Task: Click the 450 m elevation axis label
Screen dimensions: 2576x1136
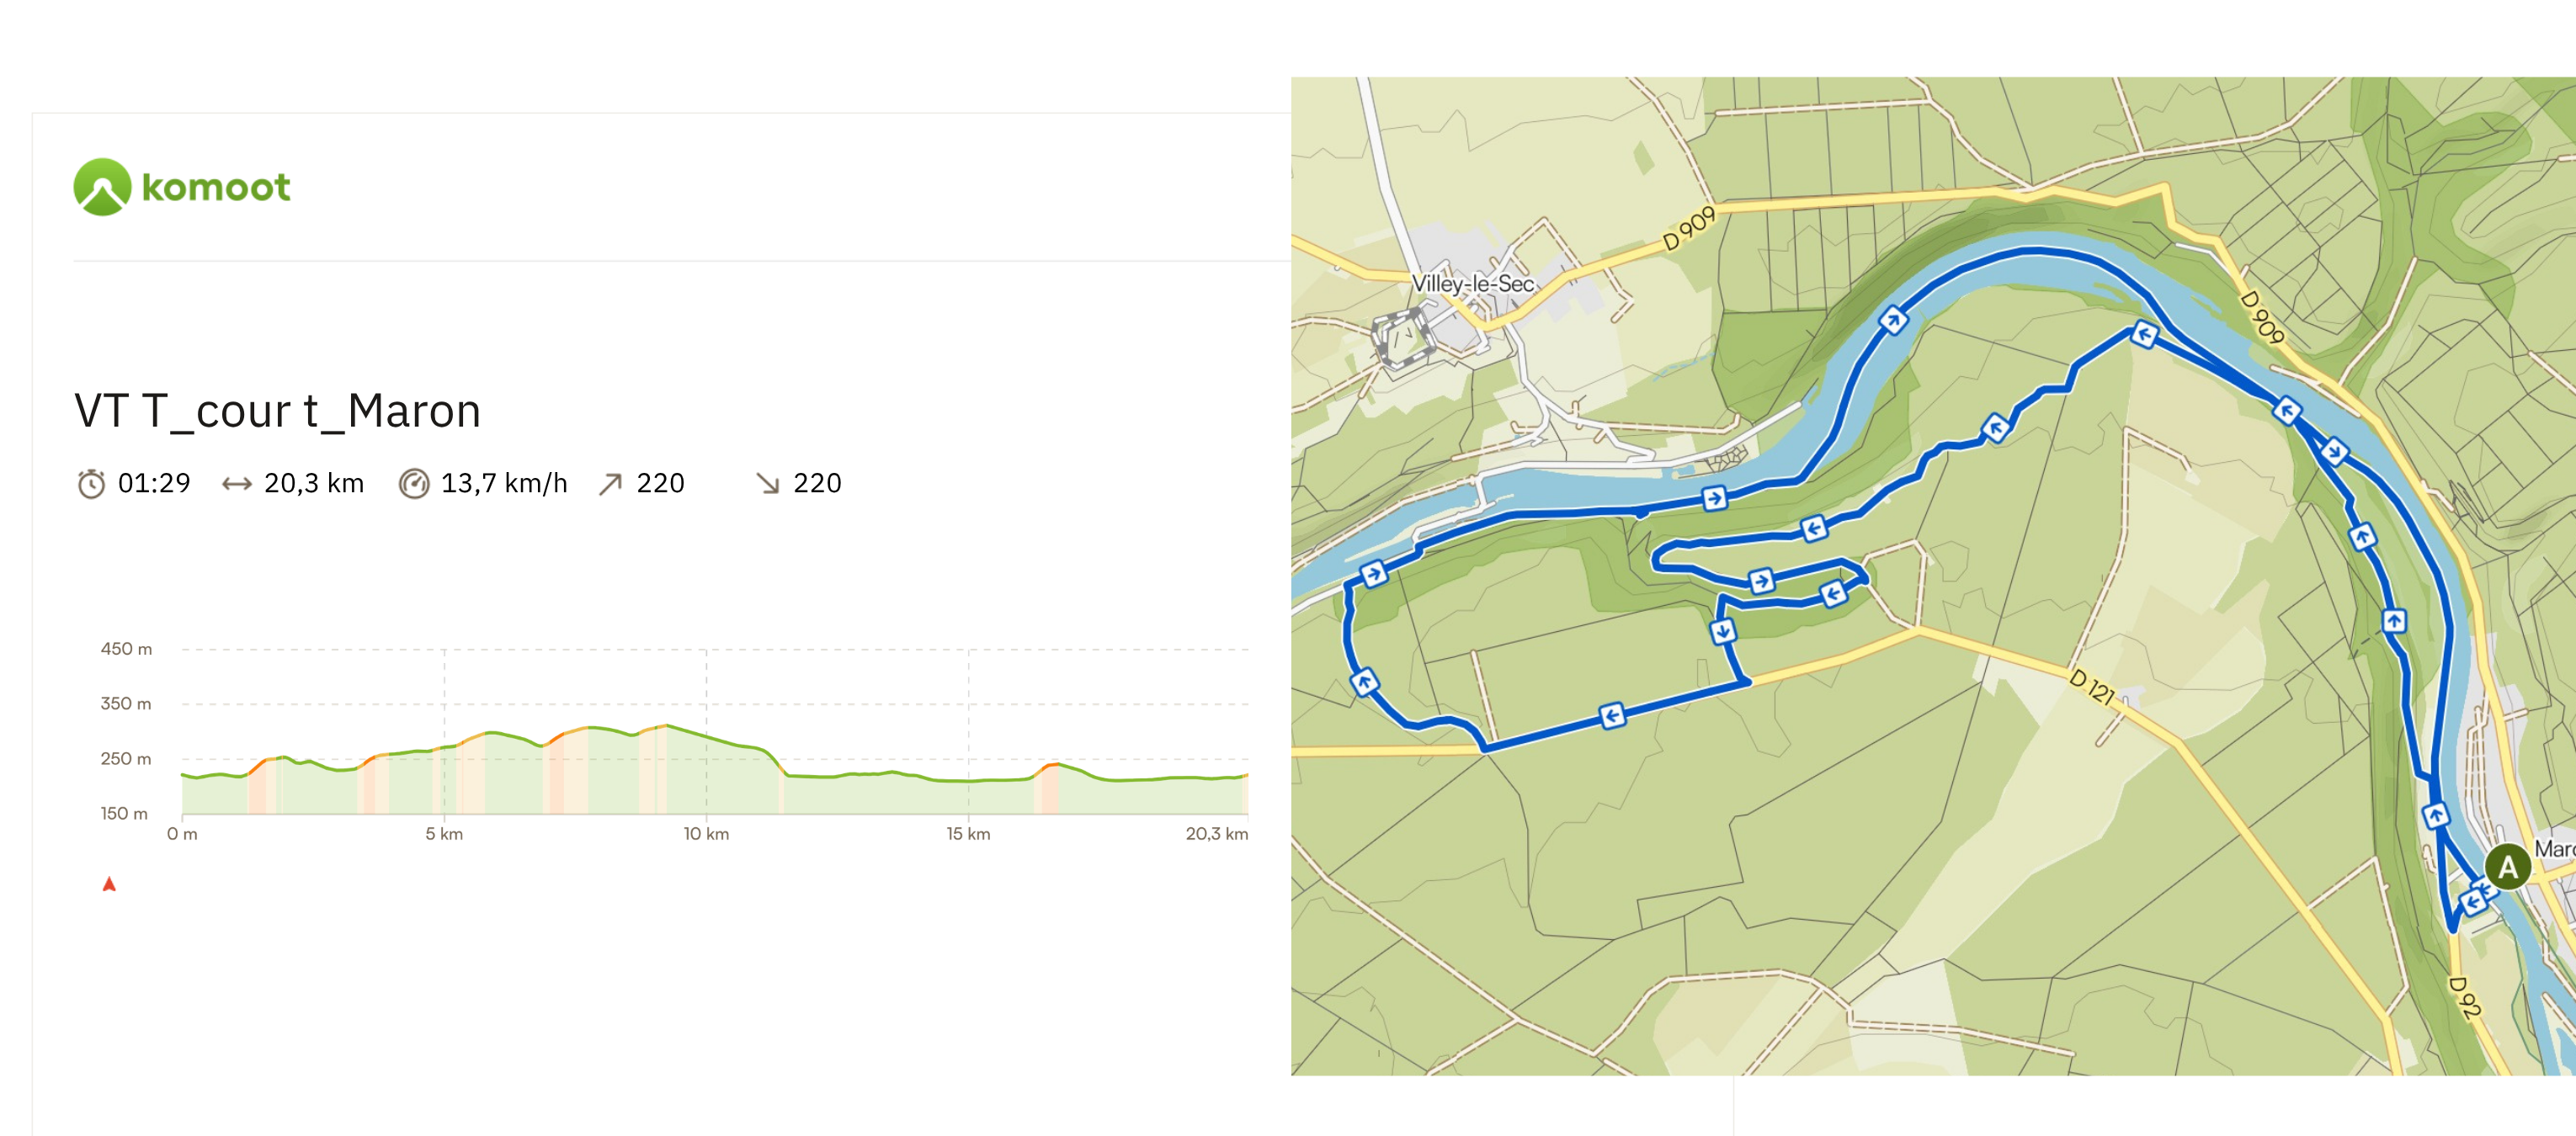Action: [x=126, y=649]
